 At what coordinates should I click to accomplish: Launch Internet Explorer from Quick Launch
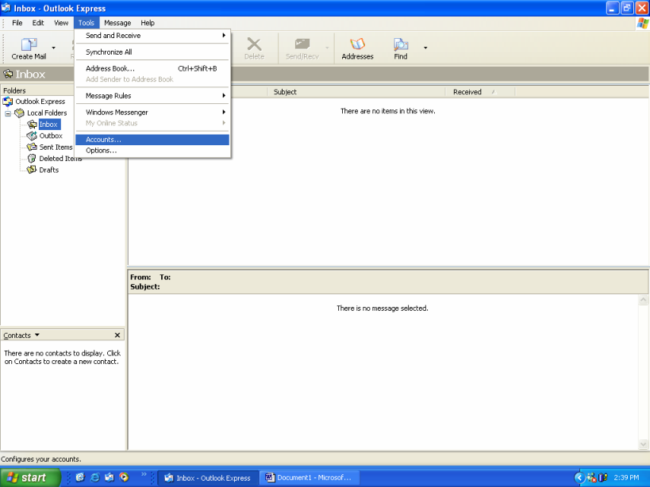[95, 477]
